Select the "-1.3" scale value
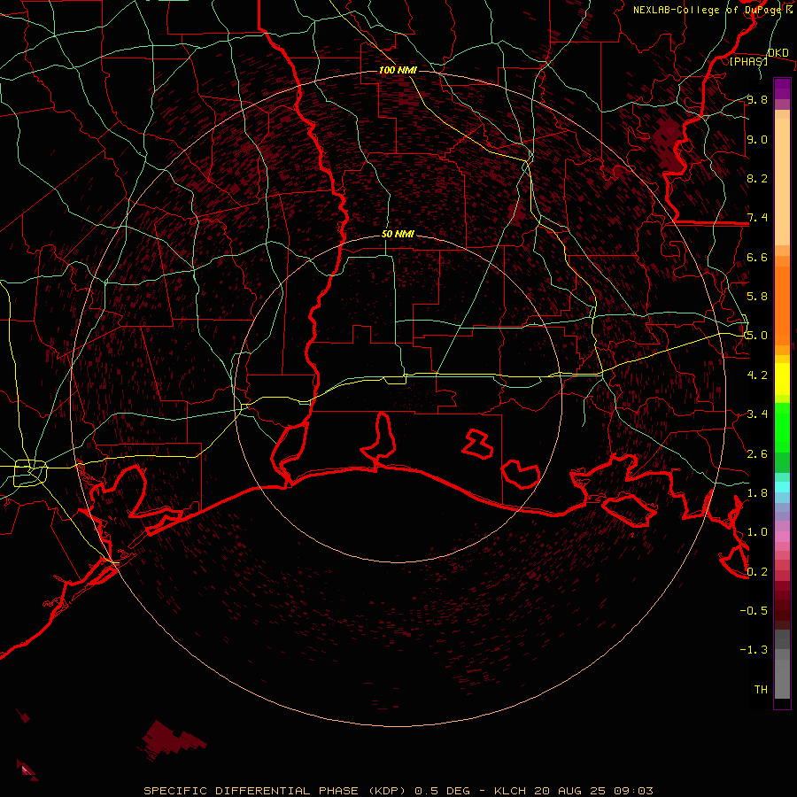 click(x=754, y=650)
